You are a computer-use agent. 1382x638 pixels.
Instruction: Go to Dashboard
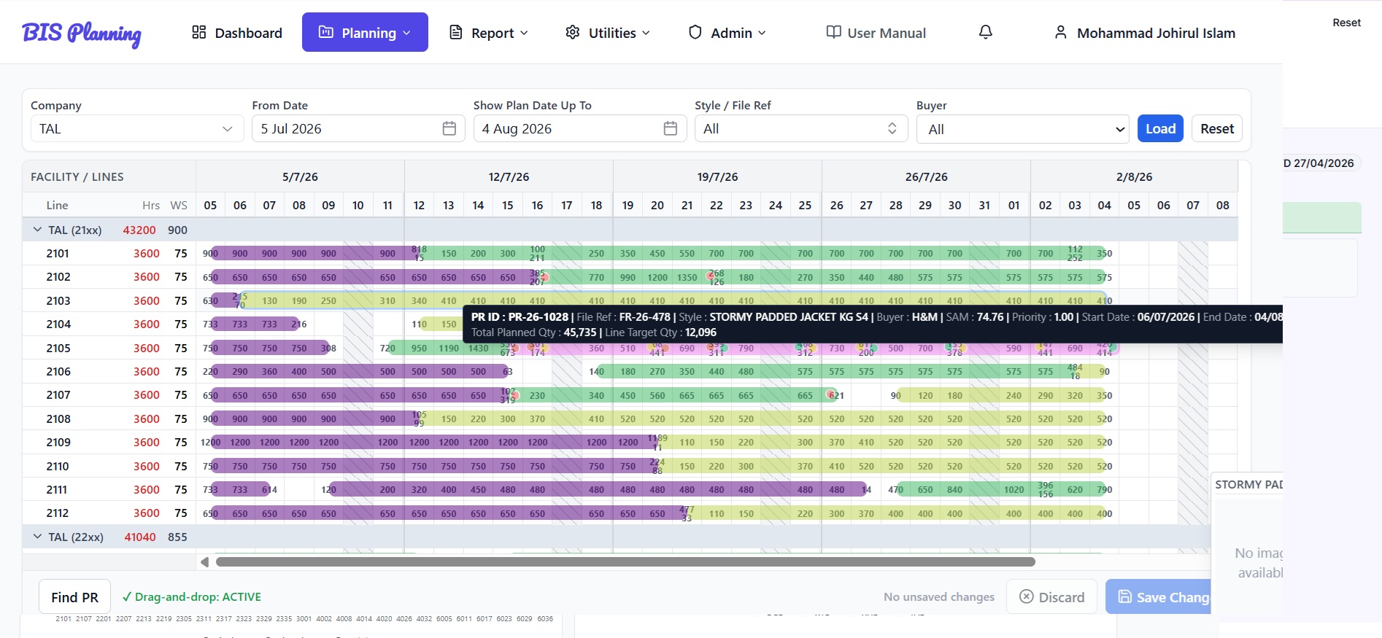[x=236, y=32]
